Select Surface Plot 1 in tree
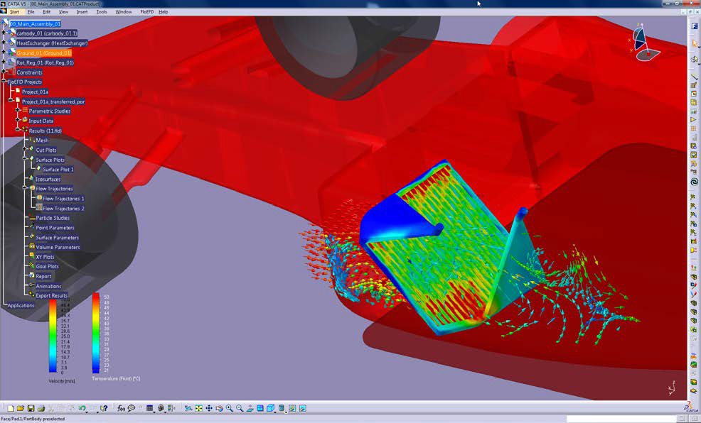 click(x=58, y=170)
